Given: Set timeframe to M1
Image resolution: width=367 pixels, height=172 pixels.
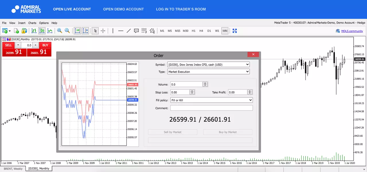Looking at the screenshot, I should [162, 31].
